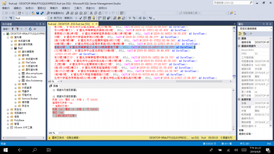Toggle Include Live Query Statistics button
The image size is (274, 154).
(x=104, y=18)
